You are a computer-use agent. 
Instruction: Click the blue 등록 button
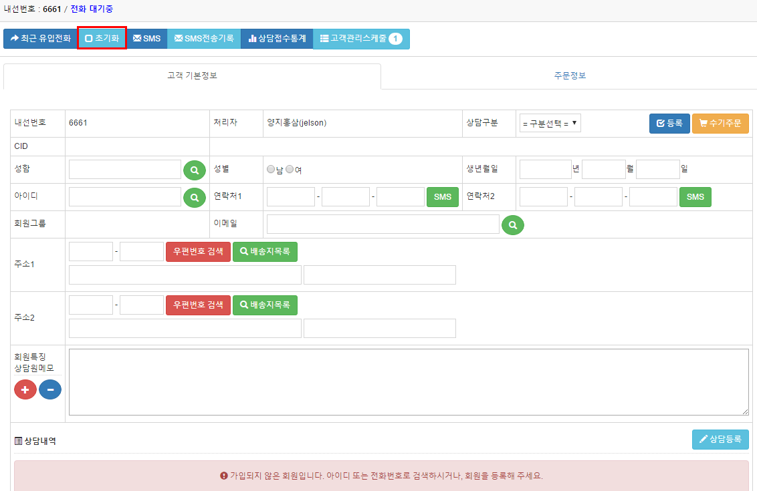(669, 124)
